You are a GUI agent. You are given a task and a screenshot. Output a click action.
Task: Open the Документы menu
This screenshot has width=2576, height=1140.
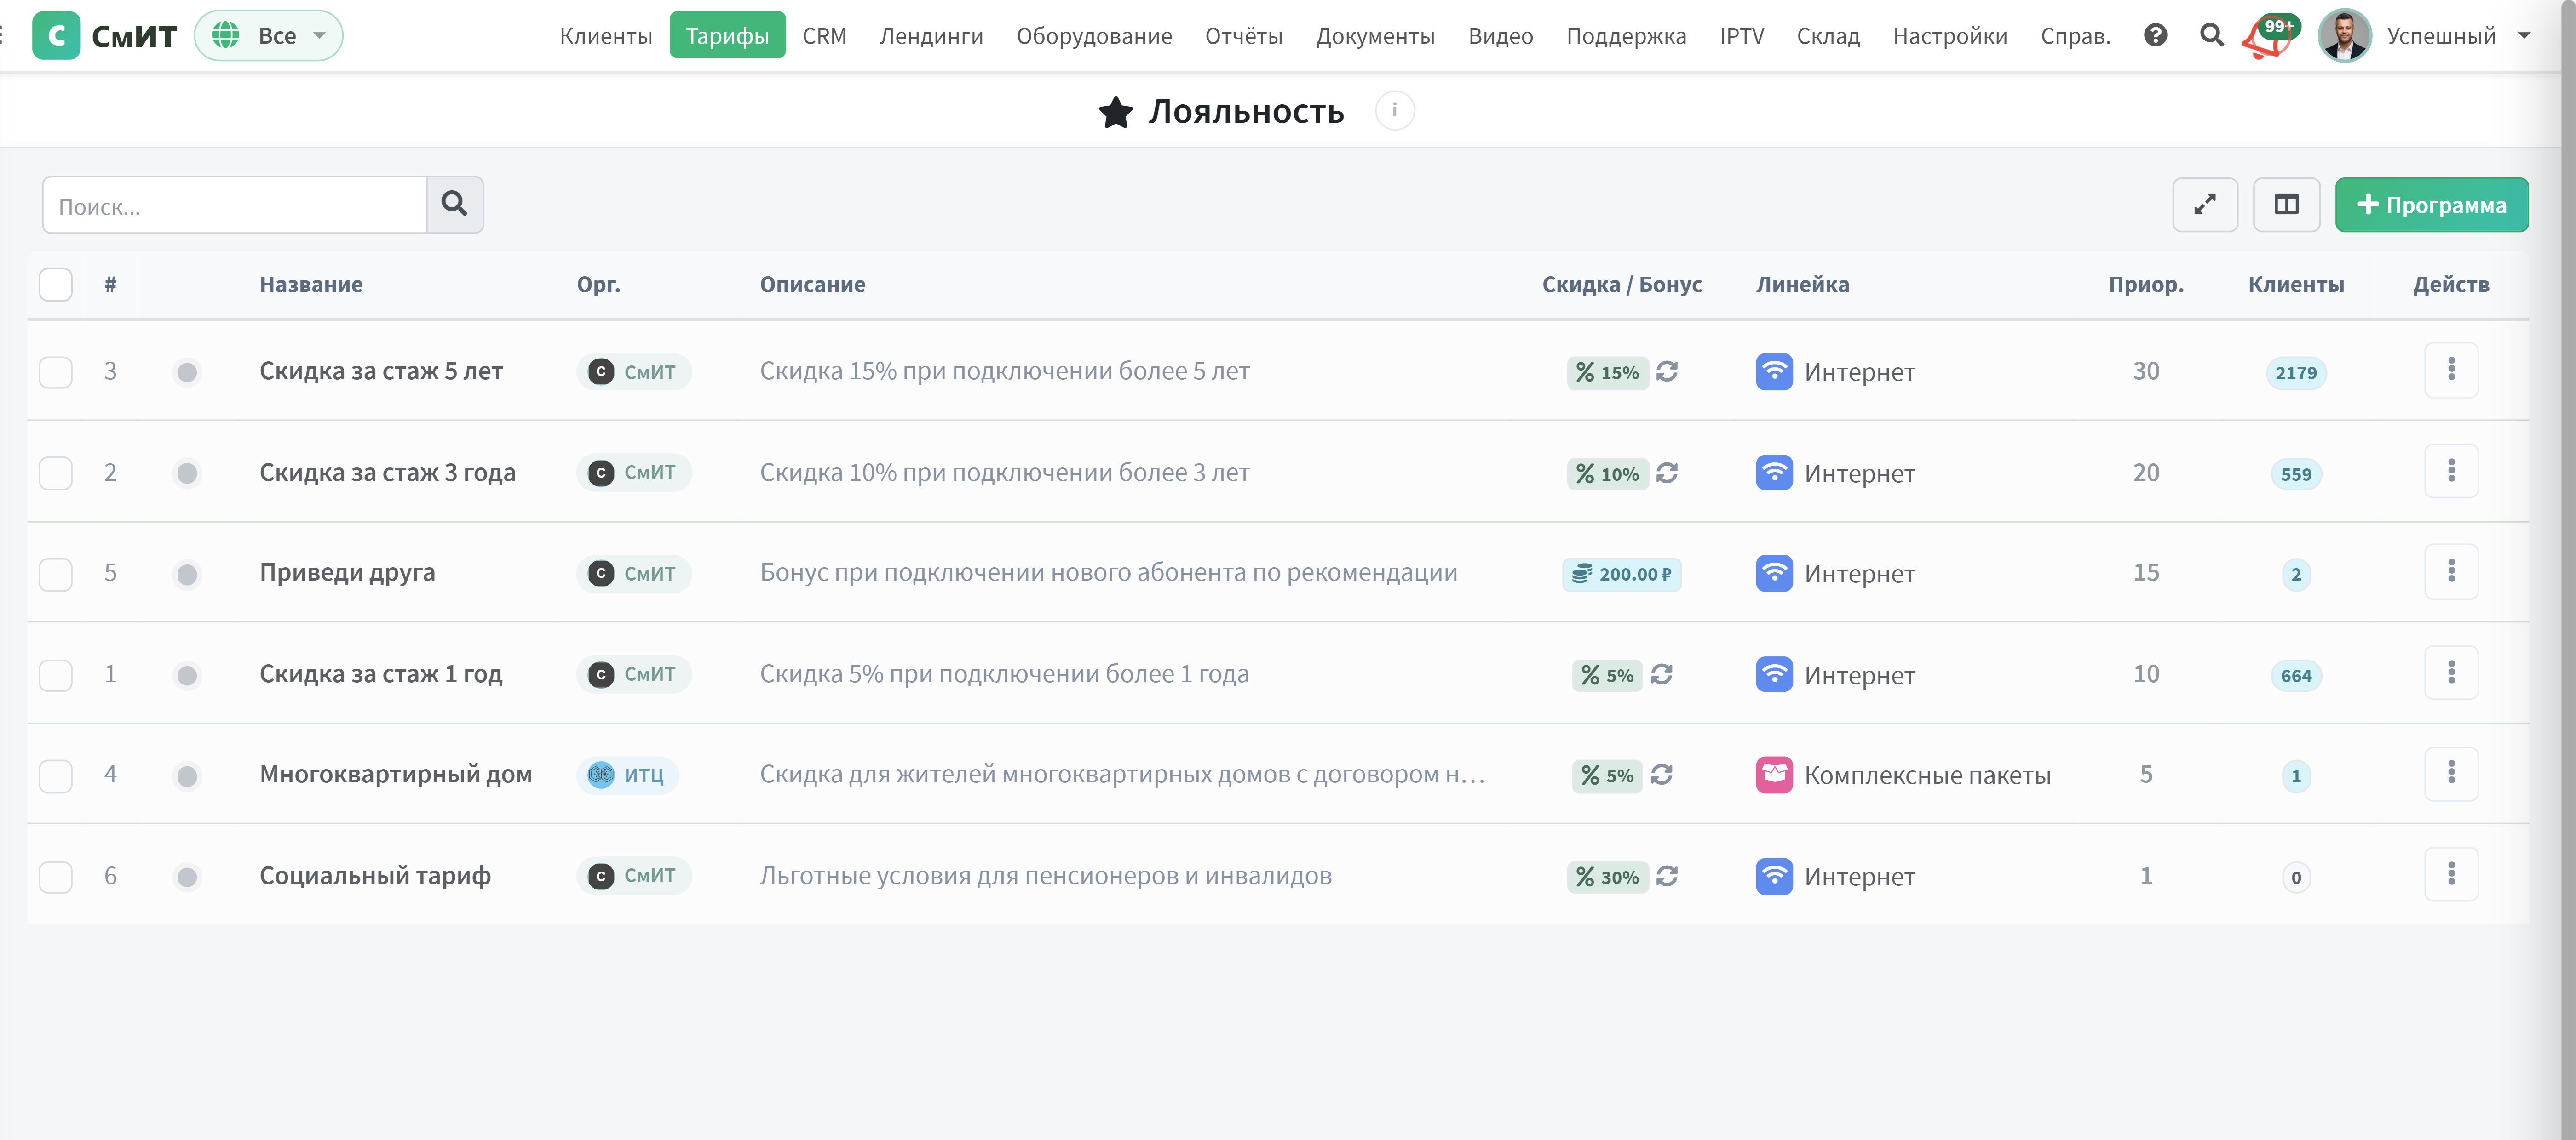tap(1375, 36)
